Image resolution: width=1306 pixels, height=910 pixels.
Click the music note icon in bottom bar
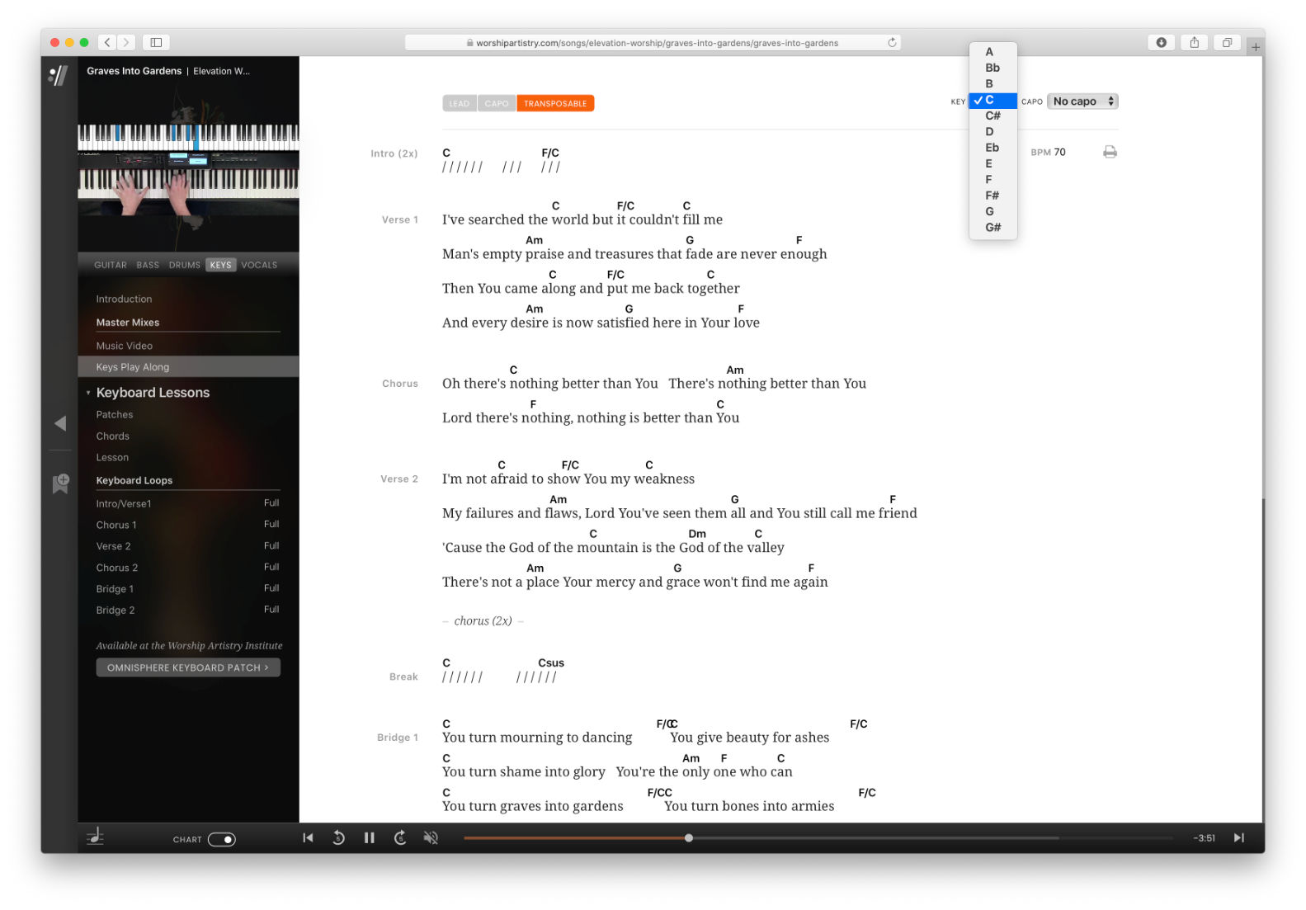pyautogui.click(x=96, y=837)
